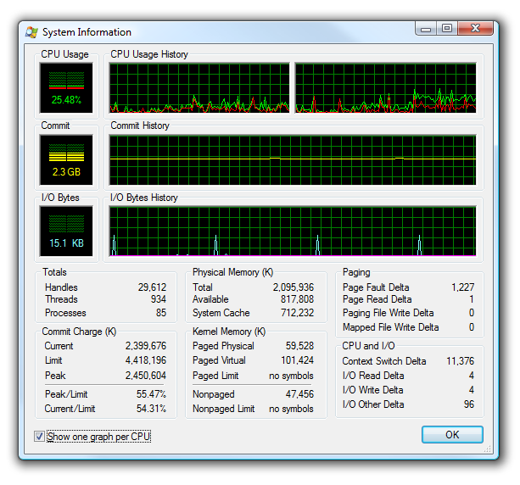
Task: Click the System Information window icon
Action: click(x=32, y=32)
